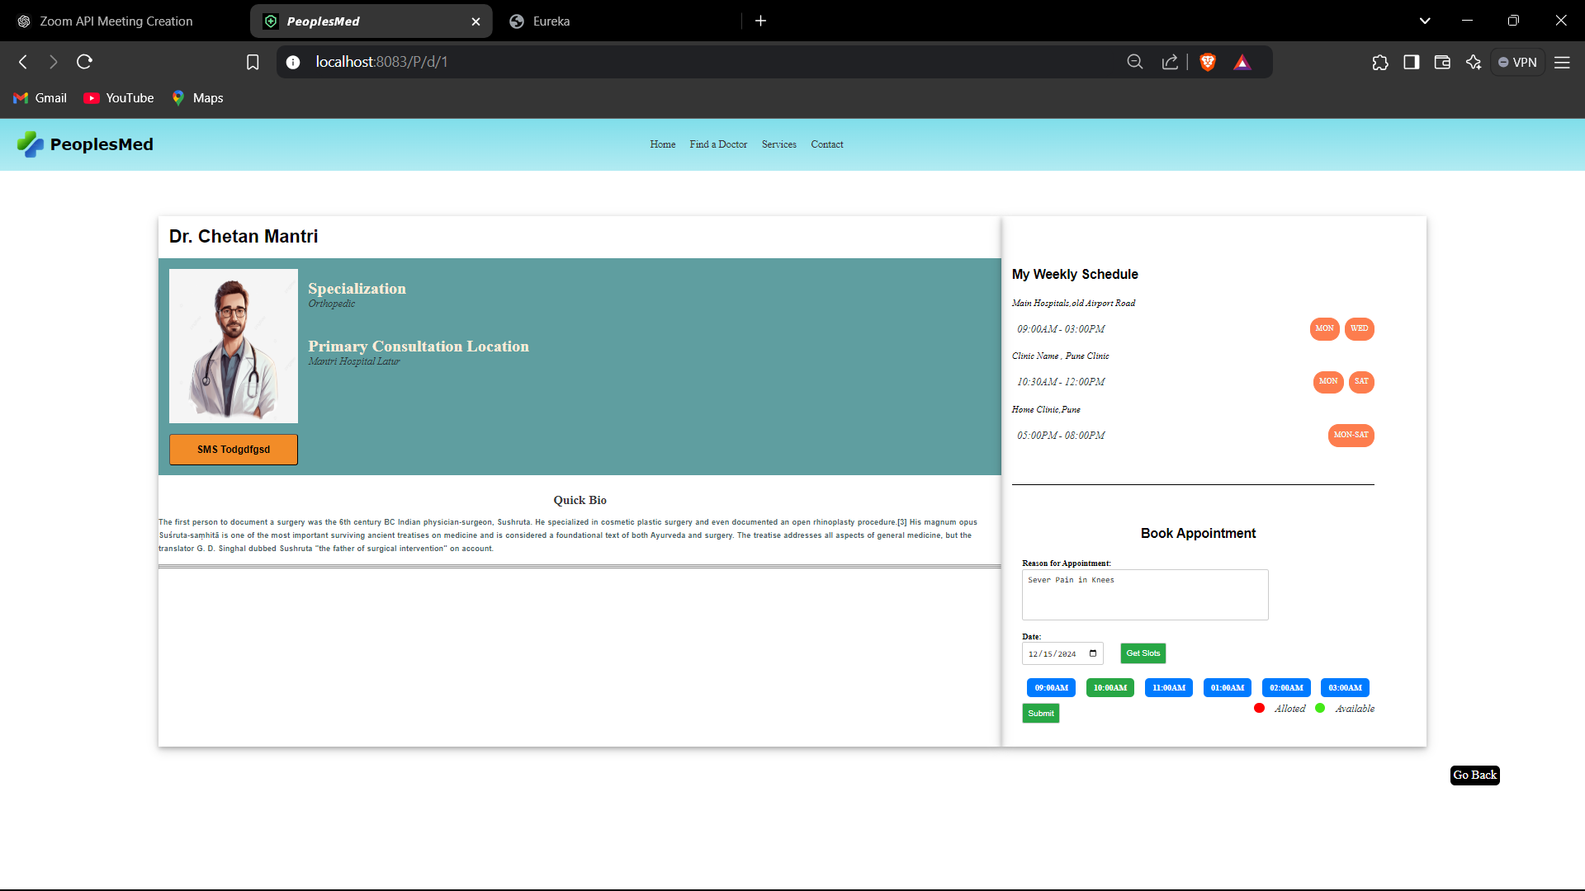Open the browser hamburger menu
The width and height of the screenshot is (1585, 891).
tap(1562, 62)
